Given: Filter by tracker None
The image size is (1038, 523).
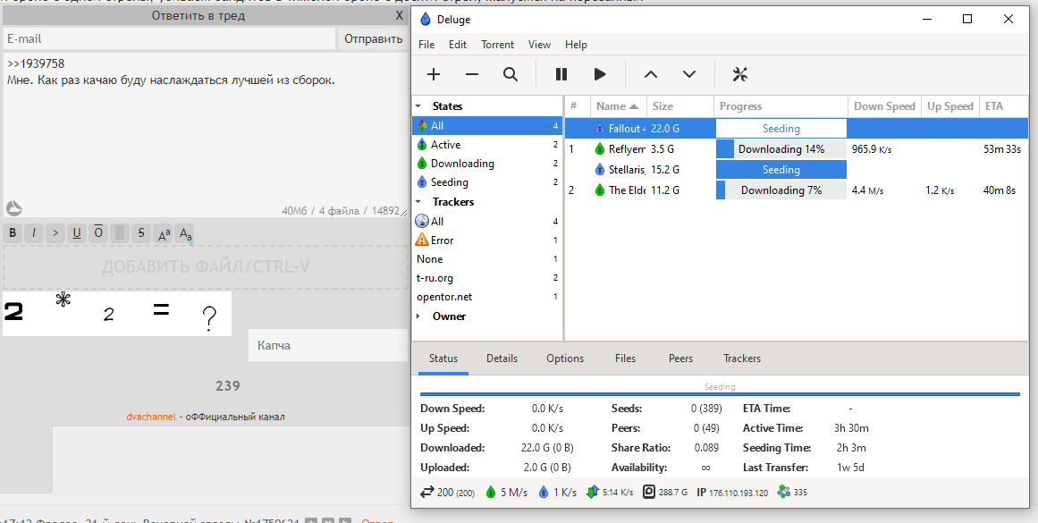Looking at the screenshot, I should (487, 259).
